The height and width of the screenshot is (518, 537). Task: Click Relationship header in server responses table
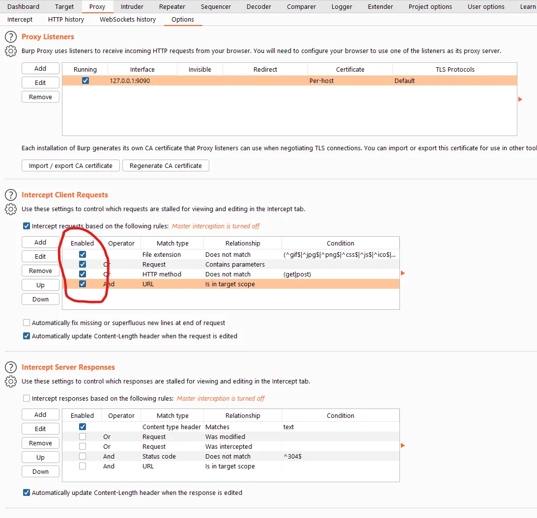tap(243, 416)
